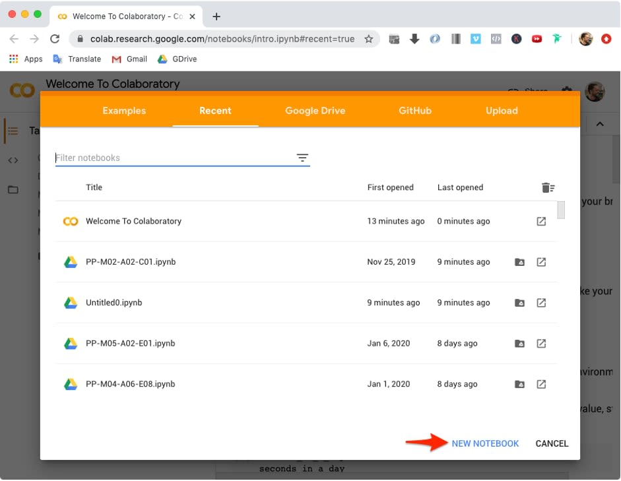
Task: Open the Welcome To Colaboratory notebook title
Action: (133, 221)
